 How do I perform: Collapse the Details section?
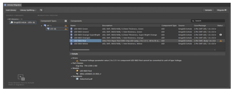pos(71,54)
